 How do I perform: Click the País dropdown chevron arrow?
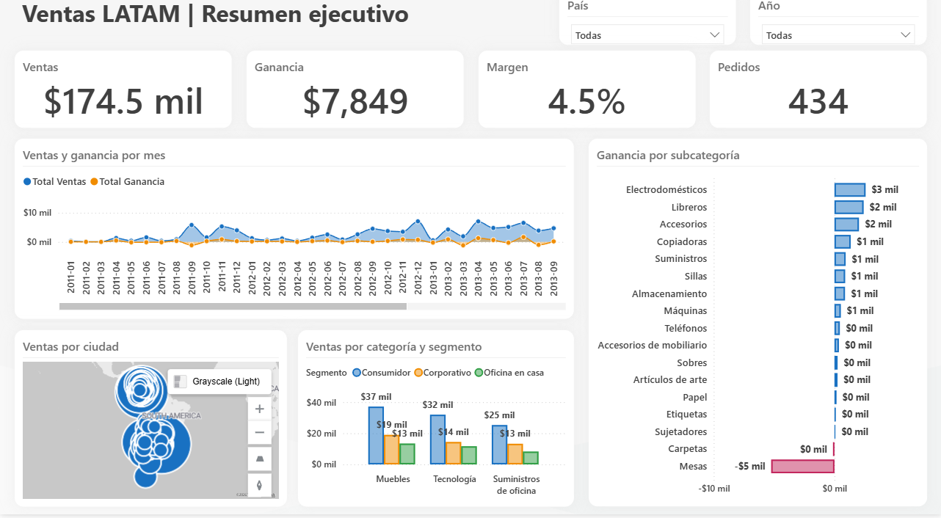[714, 34]
